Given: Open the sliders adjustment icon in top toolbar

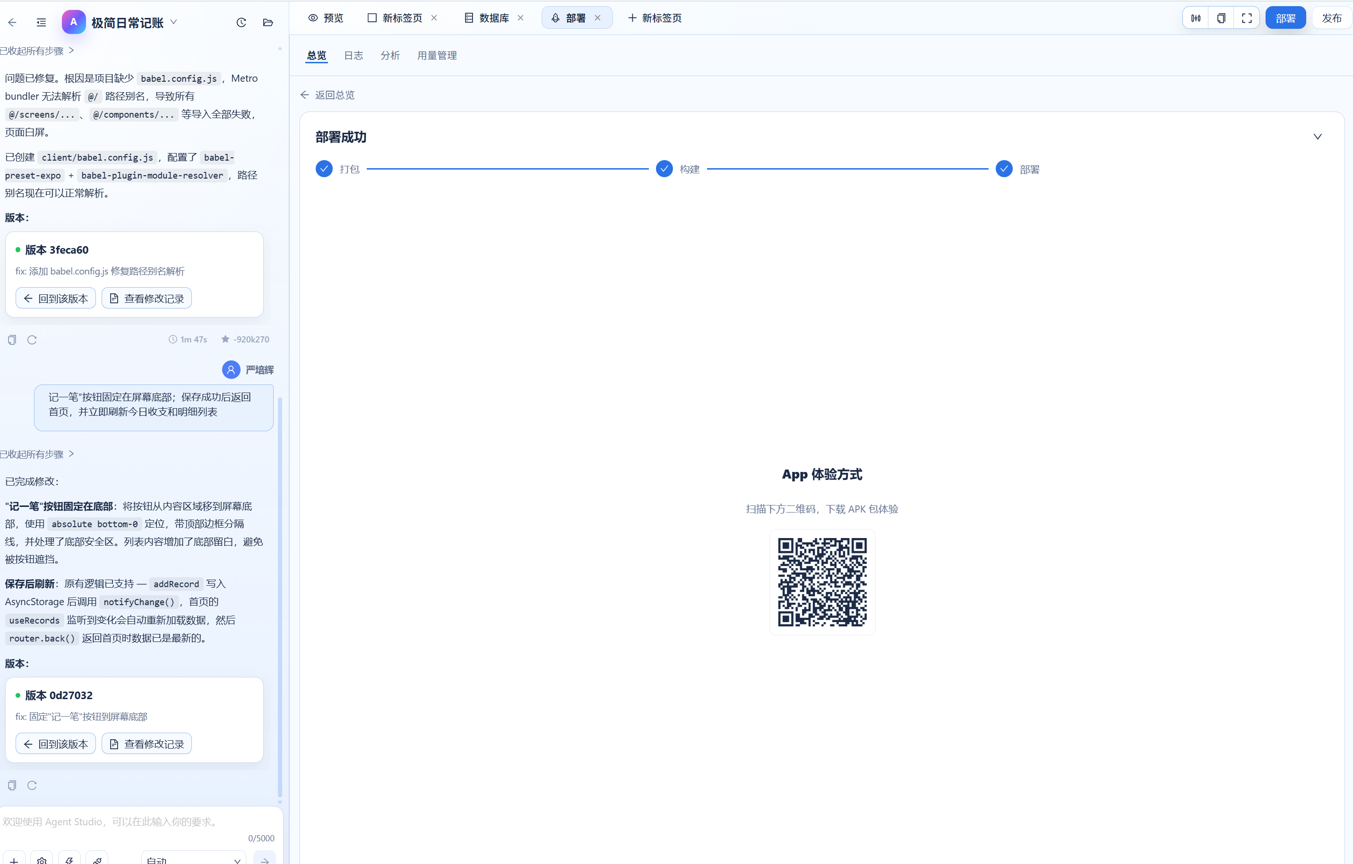Looking at the screenshot, I should 1196,18.
